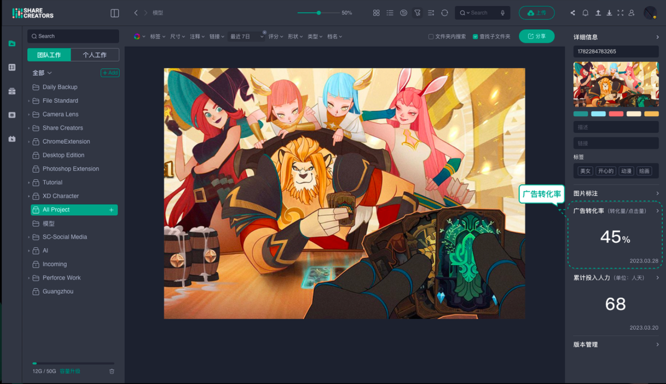Viewport: 666px width, 384px height.
Task: Click the 描述 description field
Action: [616, 127]
